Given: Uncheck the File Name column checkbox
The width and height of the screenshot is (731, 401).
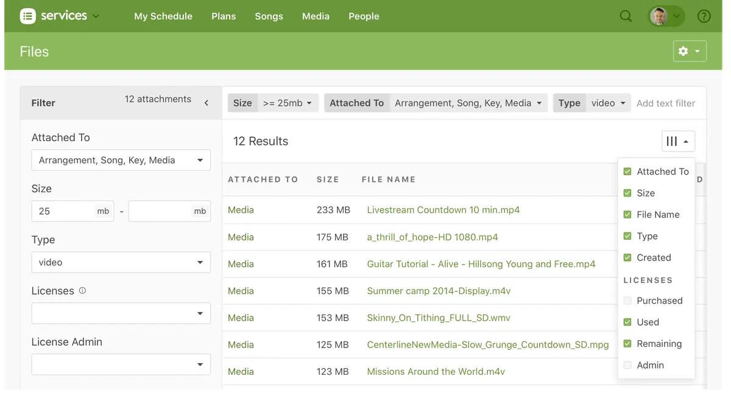Looking at the screenshot, I should [x=627, y=214].
